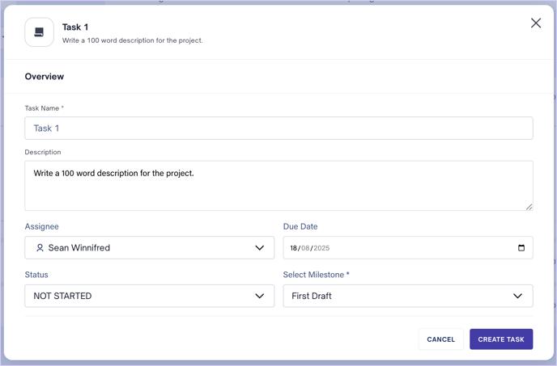Click the person icon in Assignee field
Image resolution: width=557 pixels, height=366 pixels.
pos(40,247)
